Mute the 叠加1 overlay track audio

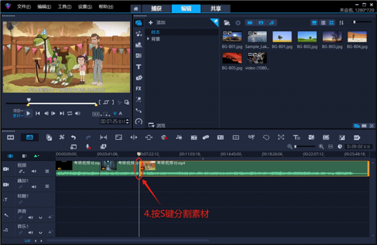tap(34, 187)
